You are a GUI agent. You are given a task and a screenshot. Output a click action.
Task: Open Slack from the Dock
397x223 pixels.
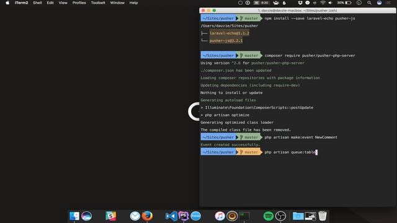[110, 216]
